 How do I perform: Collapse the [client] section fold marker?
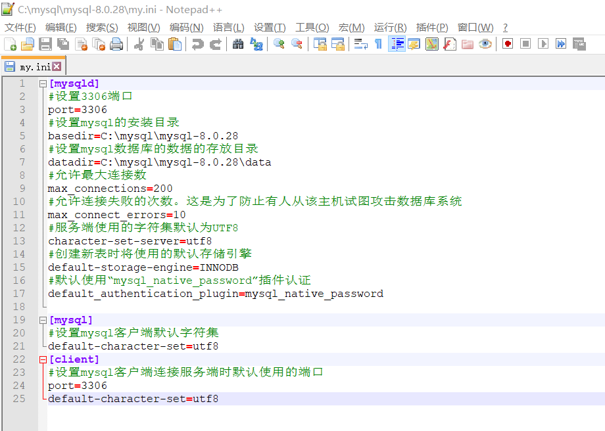click(x=43, y=359)
